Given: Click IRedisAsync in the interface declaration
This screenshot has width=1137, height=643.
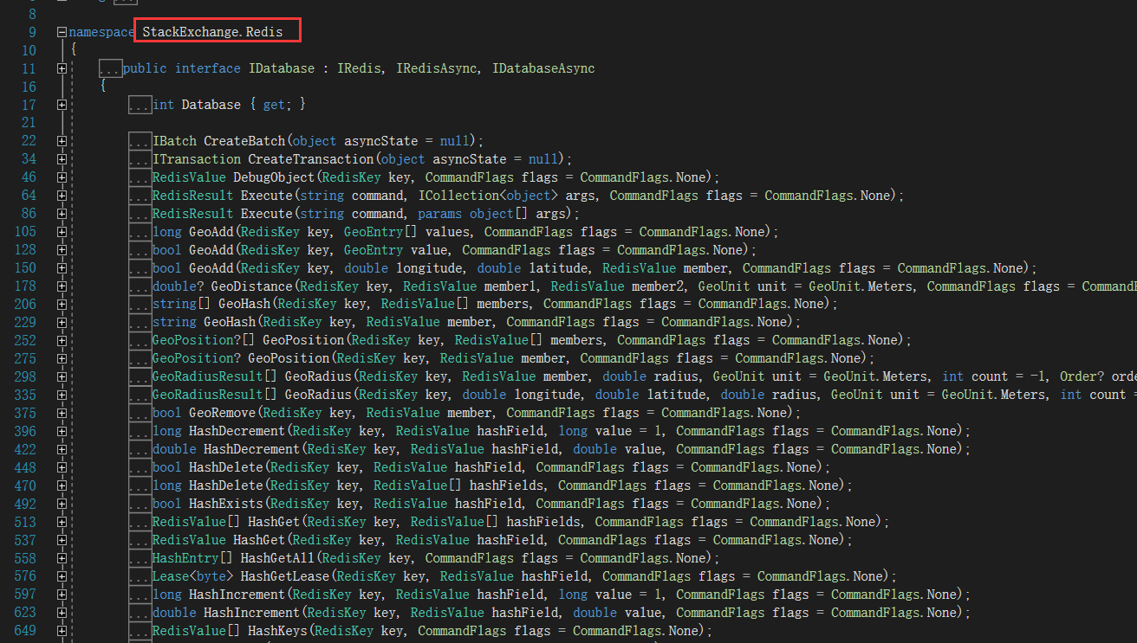Looking at the screenshot, I should 438,68.
